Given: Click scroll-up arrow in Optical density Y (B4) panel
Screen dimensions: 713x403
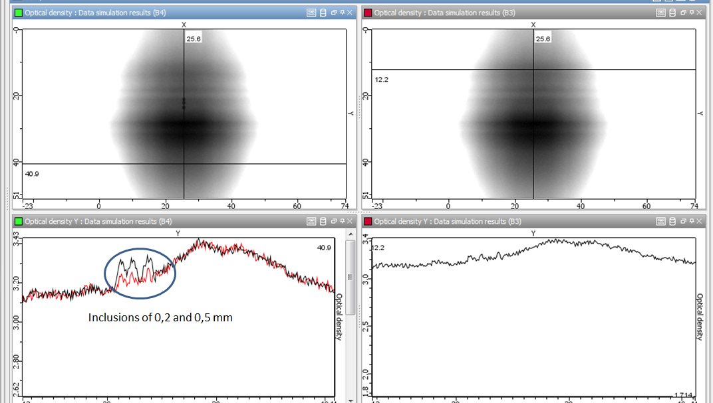Looking at the screenshot, I should coord(351,234).
